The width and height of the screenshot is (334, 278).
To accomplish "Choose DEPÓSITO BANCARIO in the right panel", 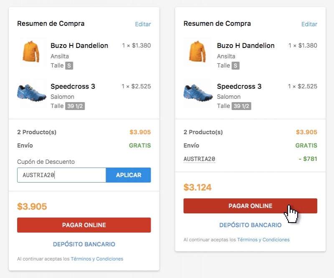I will click(x=250, y=225).
